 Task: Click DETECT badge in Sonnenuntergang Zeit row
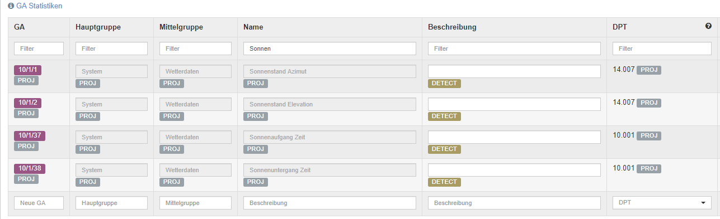click(444, 182)
